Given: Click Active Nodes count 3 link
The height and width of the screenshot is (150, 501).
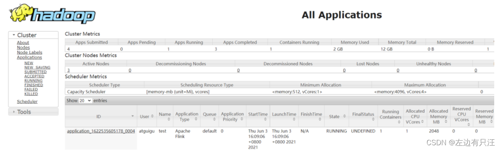Looking at the screenshot, I should [x=68, y=70].
